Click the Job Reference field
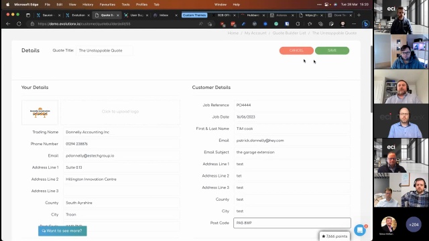 click(292, 105)
